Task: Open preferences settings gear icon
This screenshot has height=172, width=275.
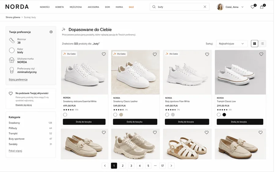Action: [x=51, y=32]
